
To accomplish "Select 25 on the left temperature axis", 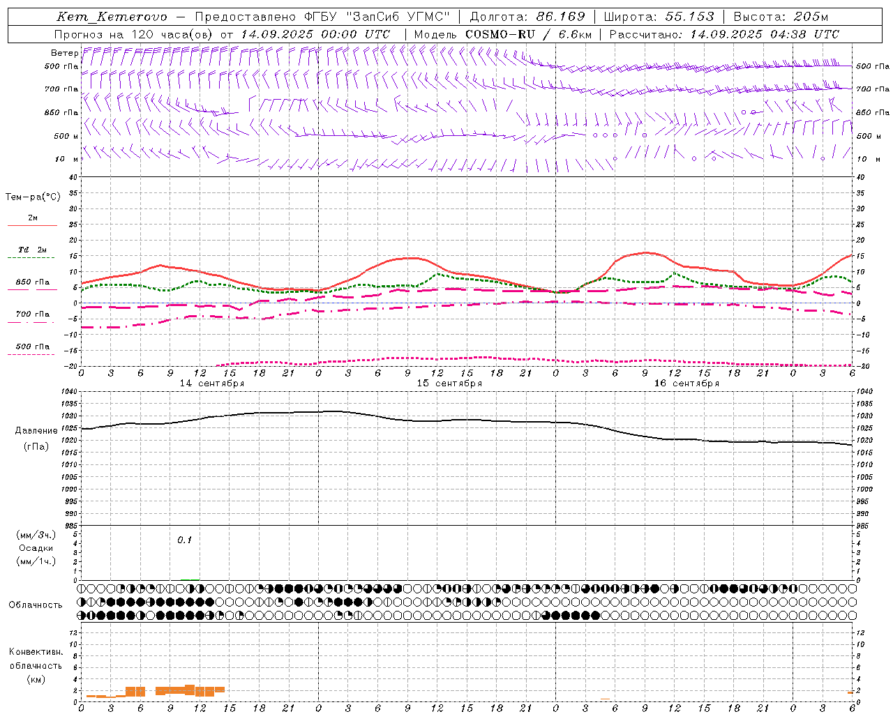I will [73, 225].
